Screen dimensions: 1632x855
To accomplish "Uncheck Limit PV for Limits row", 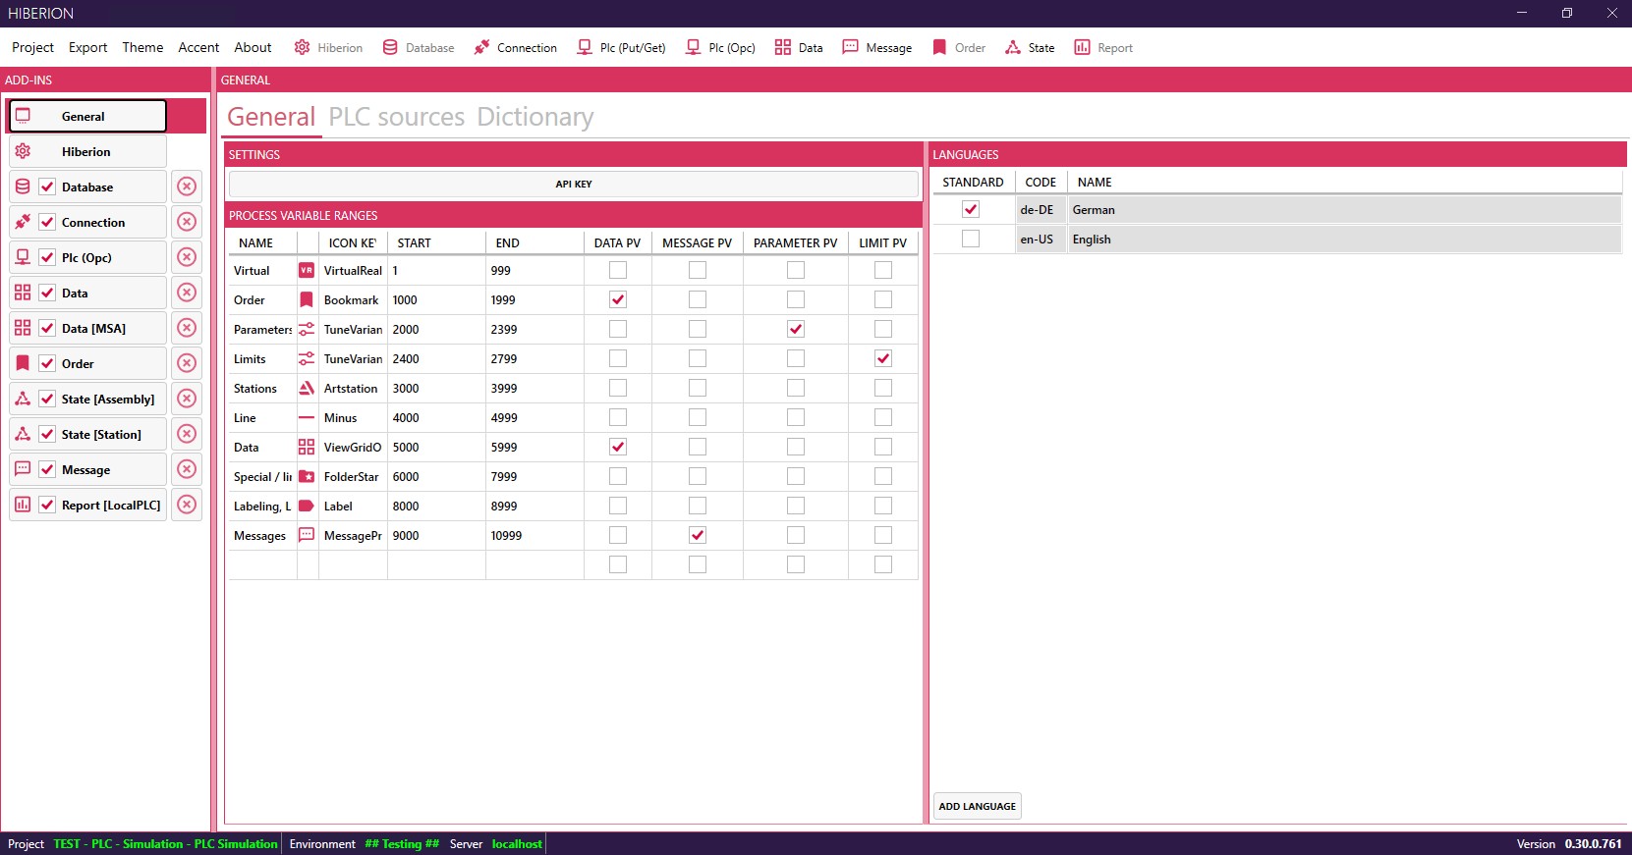I will tap(883, 358).
